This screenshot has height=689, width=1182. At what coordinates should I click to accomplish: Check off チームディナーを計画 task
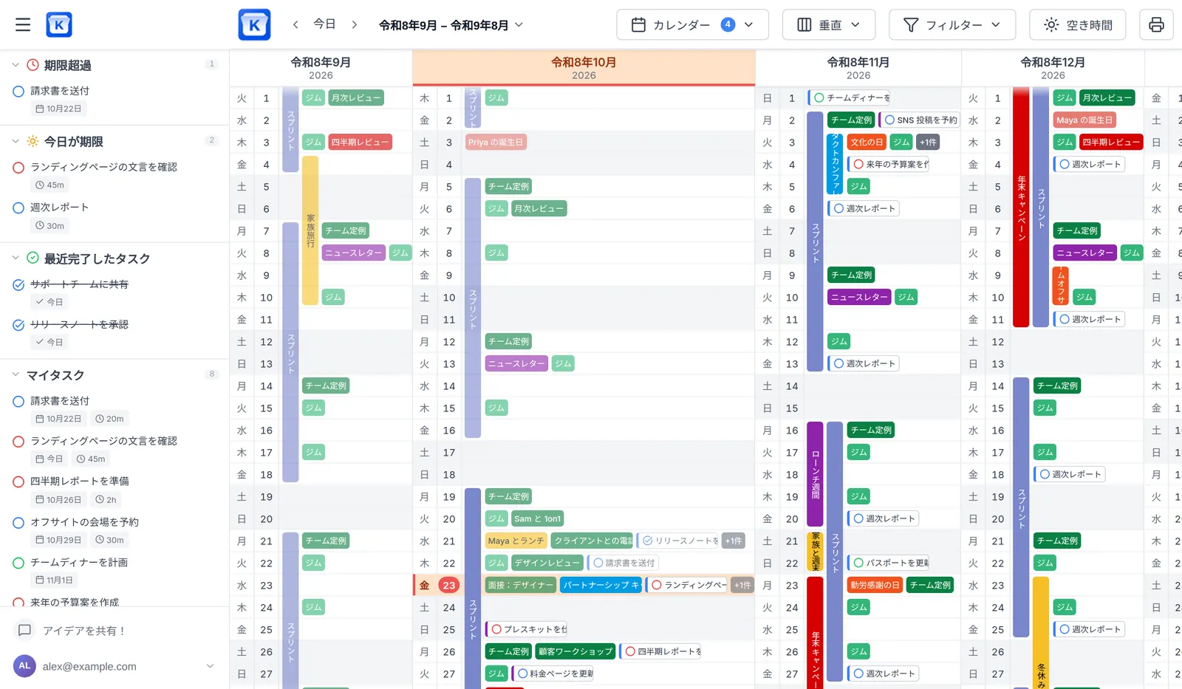pos(18,563)
